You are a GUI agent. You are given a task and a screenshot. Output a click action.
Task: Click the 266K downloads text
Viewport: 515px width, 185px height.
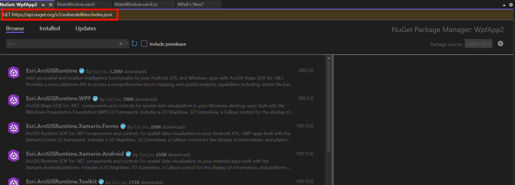pos(168,127)
